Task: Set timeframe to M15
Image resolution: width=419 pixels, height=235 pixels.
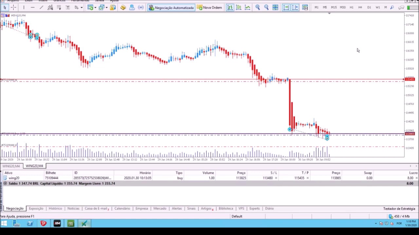Action: pyautogui.click(x=334, y=7)
